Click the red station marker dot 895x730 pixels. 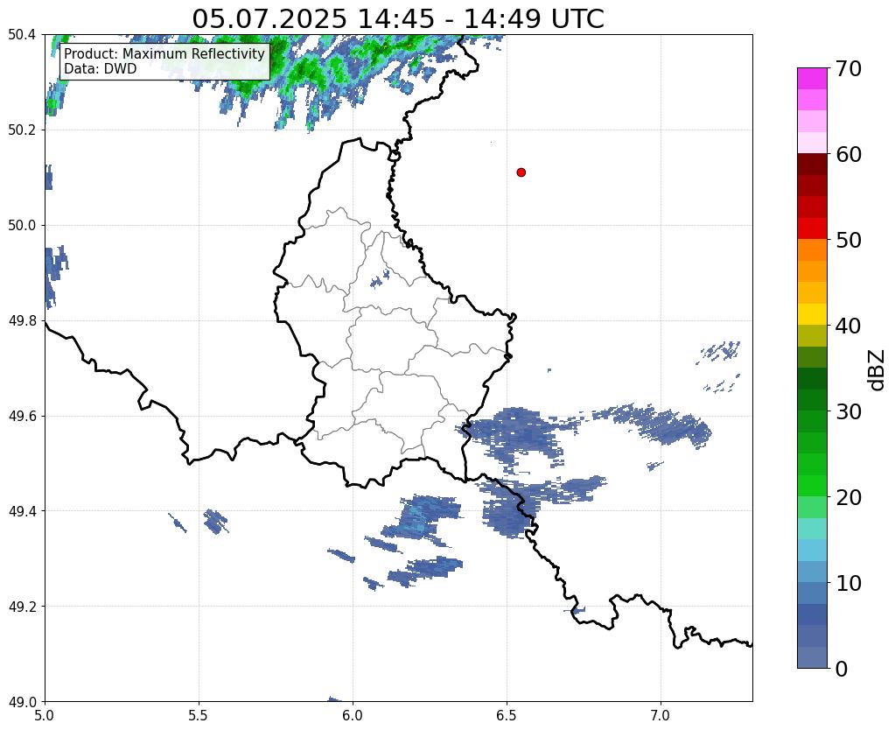point(521,172)
